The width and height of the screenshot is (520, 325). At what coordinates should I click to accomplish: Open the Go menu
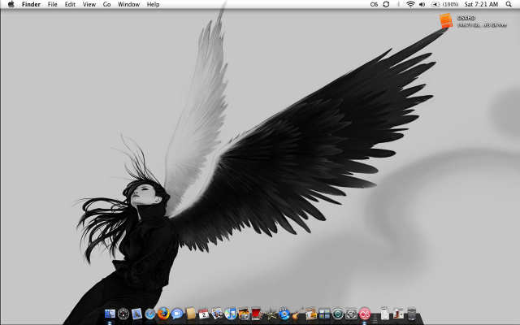(106, 4)
